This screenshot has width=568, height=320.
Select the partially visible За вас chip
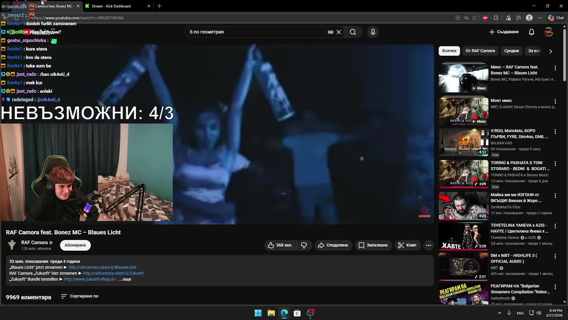[534, 51]
